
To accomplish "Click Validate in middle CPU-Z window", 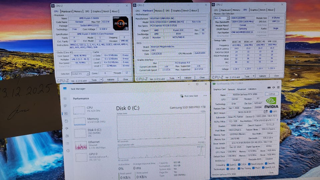I will click(x=188, y=78).
